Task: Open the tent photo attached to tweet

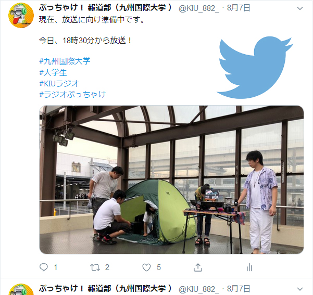Action: point(171,179)
